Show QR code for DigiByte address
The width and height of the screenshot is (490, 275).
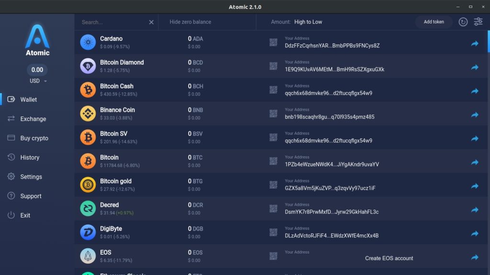(273, 233)
